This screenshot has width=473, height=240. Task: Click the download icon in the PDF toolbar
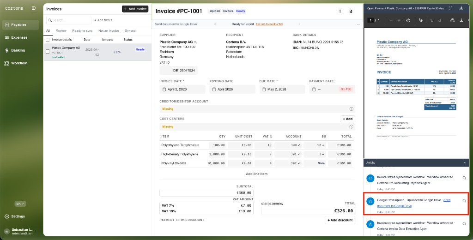[461, 20]
